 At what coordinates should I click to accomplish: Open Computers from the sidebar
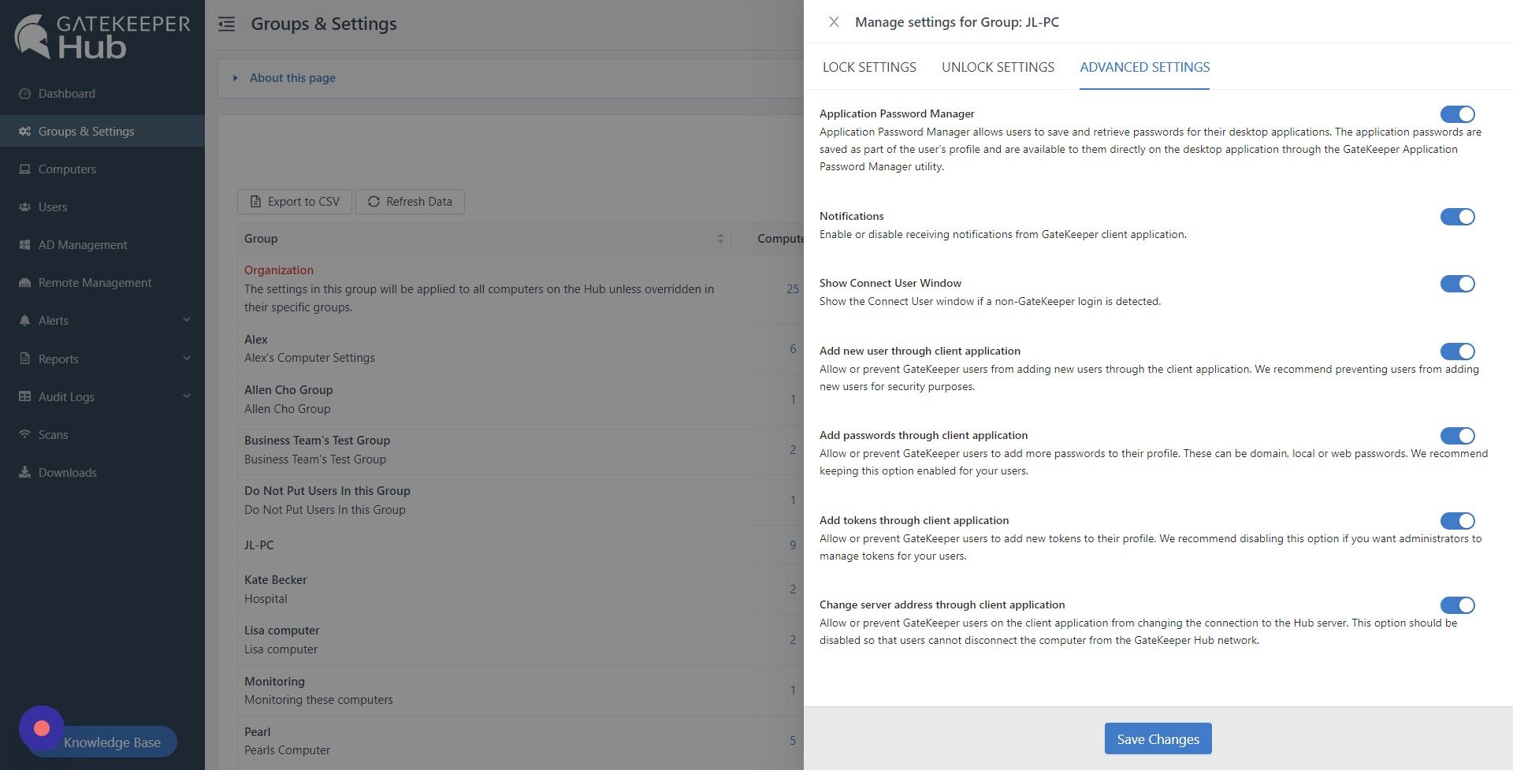point(102,169)
